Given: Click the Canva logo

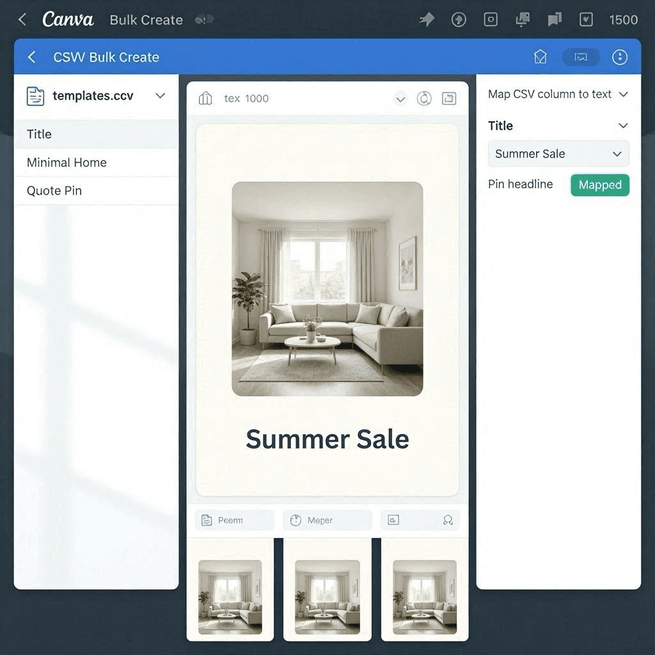Looking at the screenshot, I should click(68, 19).
